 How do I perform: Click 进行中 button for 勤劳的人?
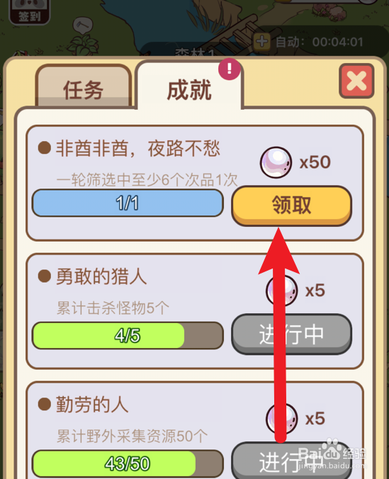(291, 461)
